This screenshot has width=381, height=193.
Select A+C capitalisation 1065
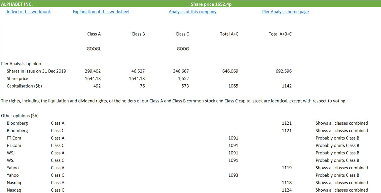[x=233, y=86]
